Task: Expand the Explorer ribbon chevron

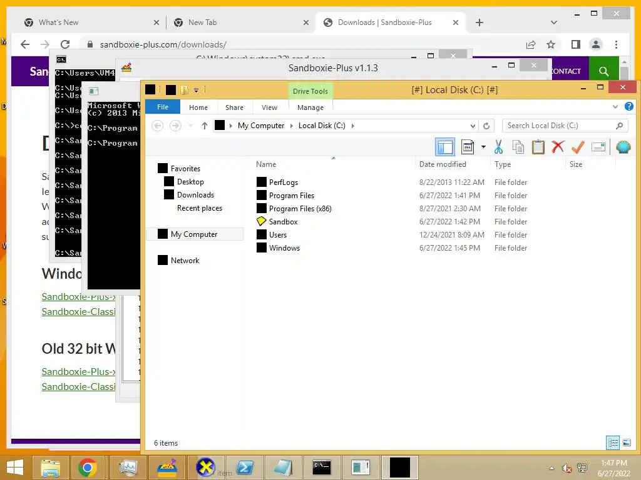Action: click(615, 107)
